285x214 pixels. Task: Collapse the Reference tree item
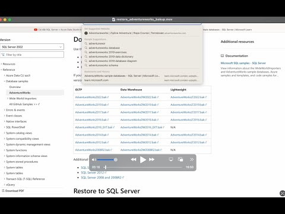coord(9,70)
